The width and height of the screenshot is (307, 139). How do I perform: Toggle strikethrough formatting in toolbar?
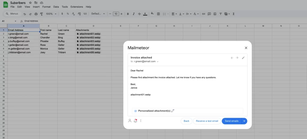click(139, 14)
